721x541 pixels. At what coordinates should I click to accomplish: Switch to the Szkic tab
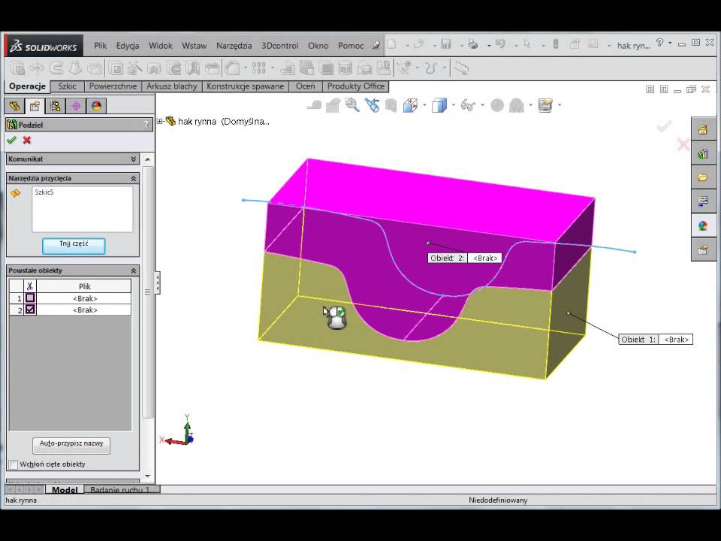point(67,86)
